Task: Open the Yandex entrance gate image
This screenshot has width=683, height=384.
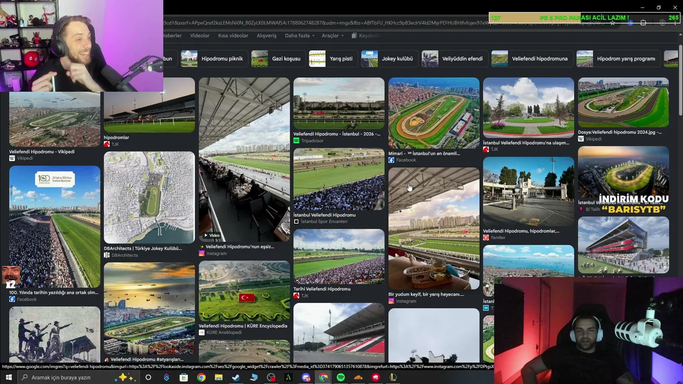Action: pos(528,191)
